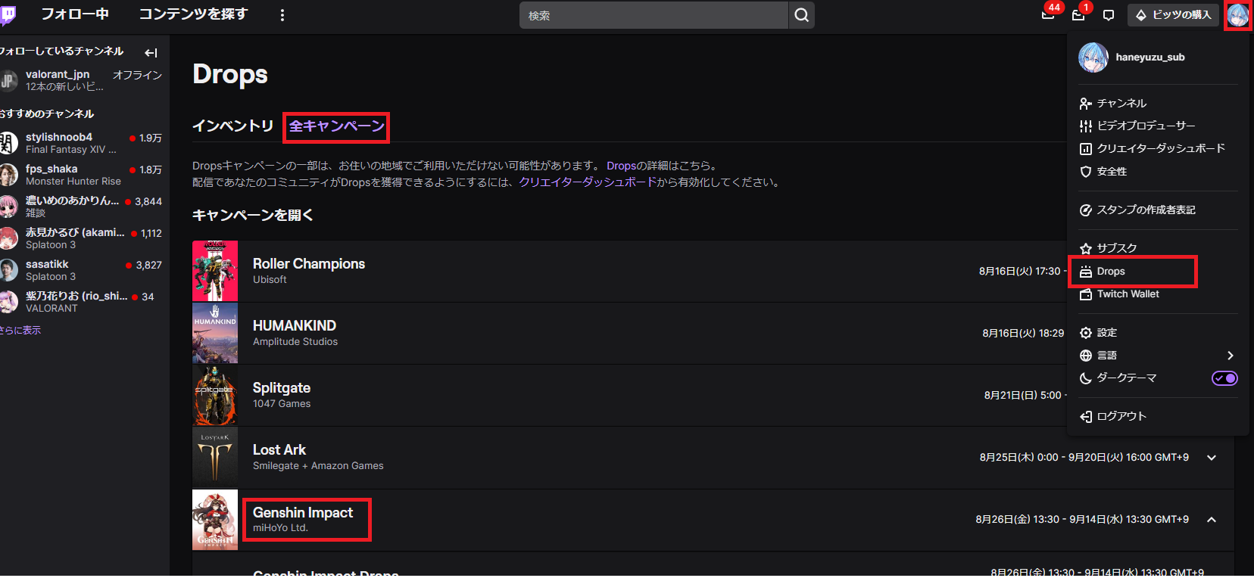This screenshot has height=578, width=1254.
Task: Show more recommended channels via さらに表示
Action: (20, 331)
